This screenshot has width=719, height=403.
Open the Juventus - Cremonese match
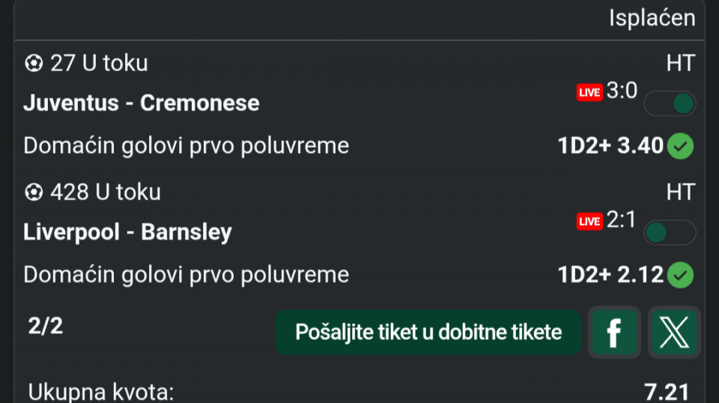pos(142,103)
